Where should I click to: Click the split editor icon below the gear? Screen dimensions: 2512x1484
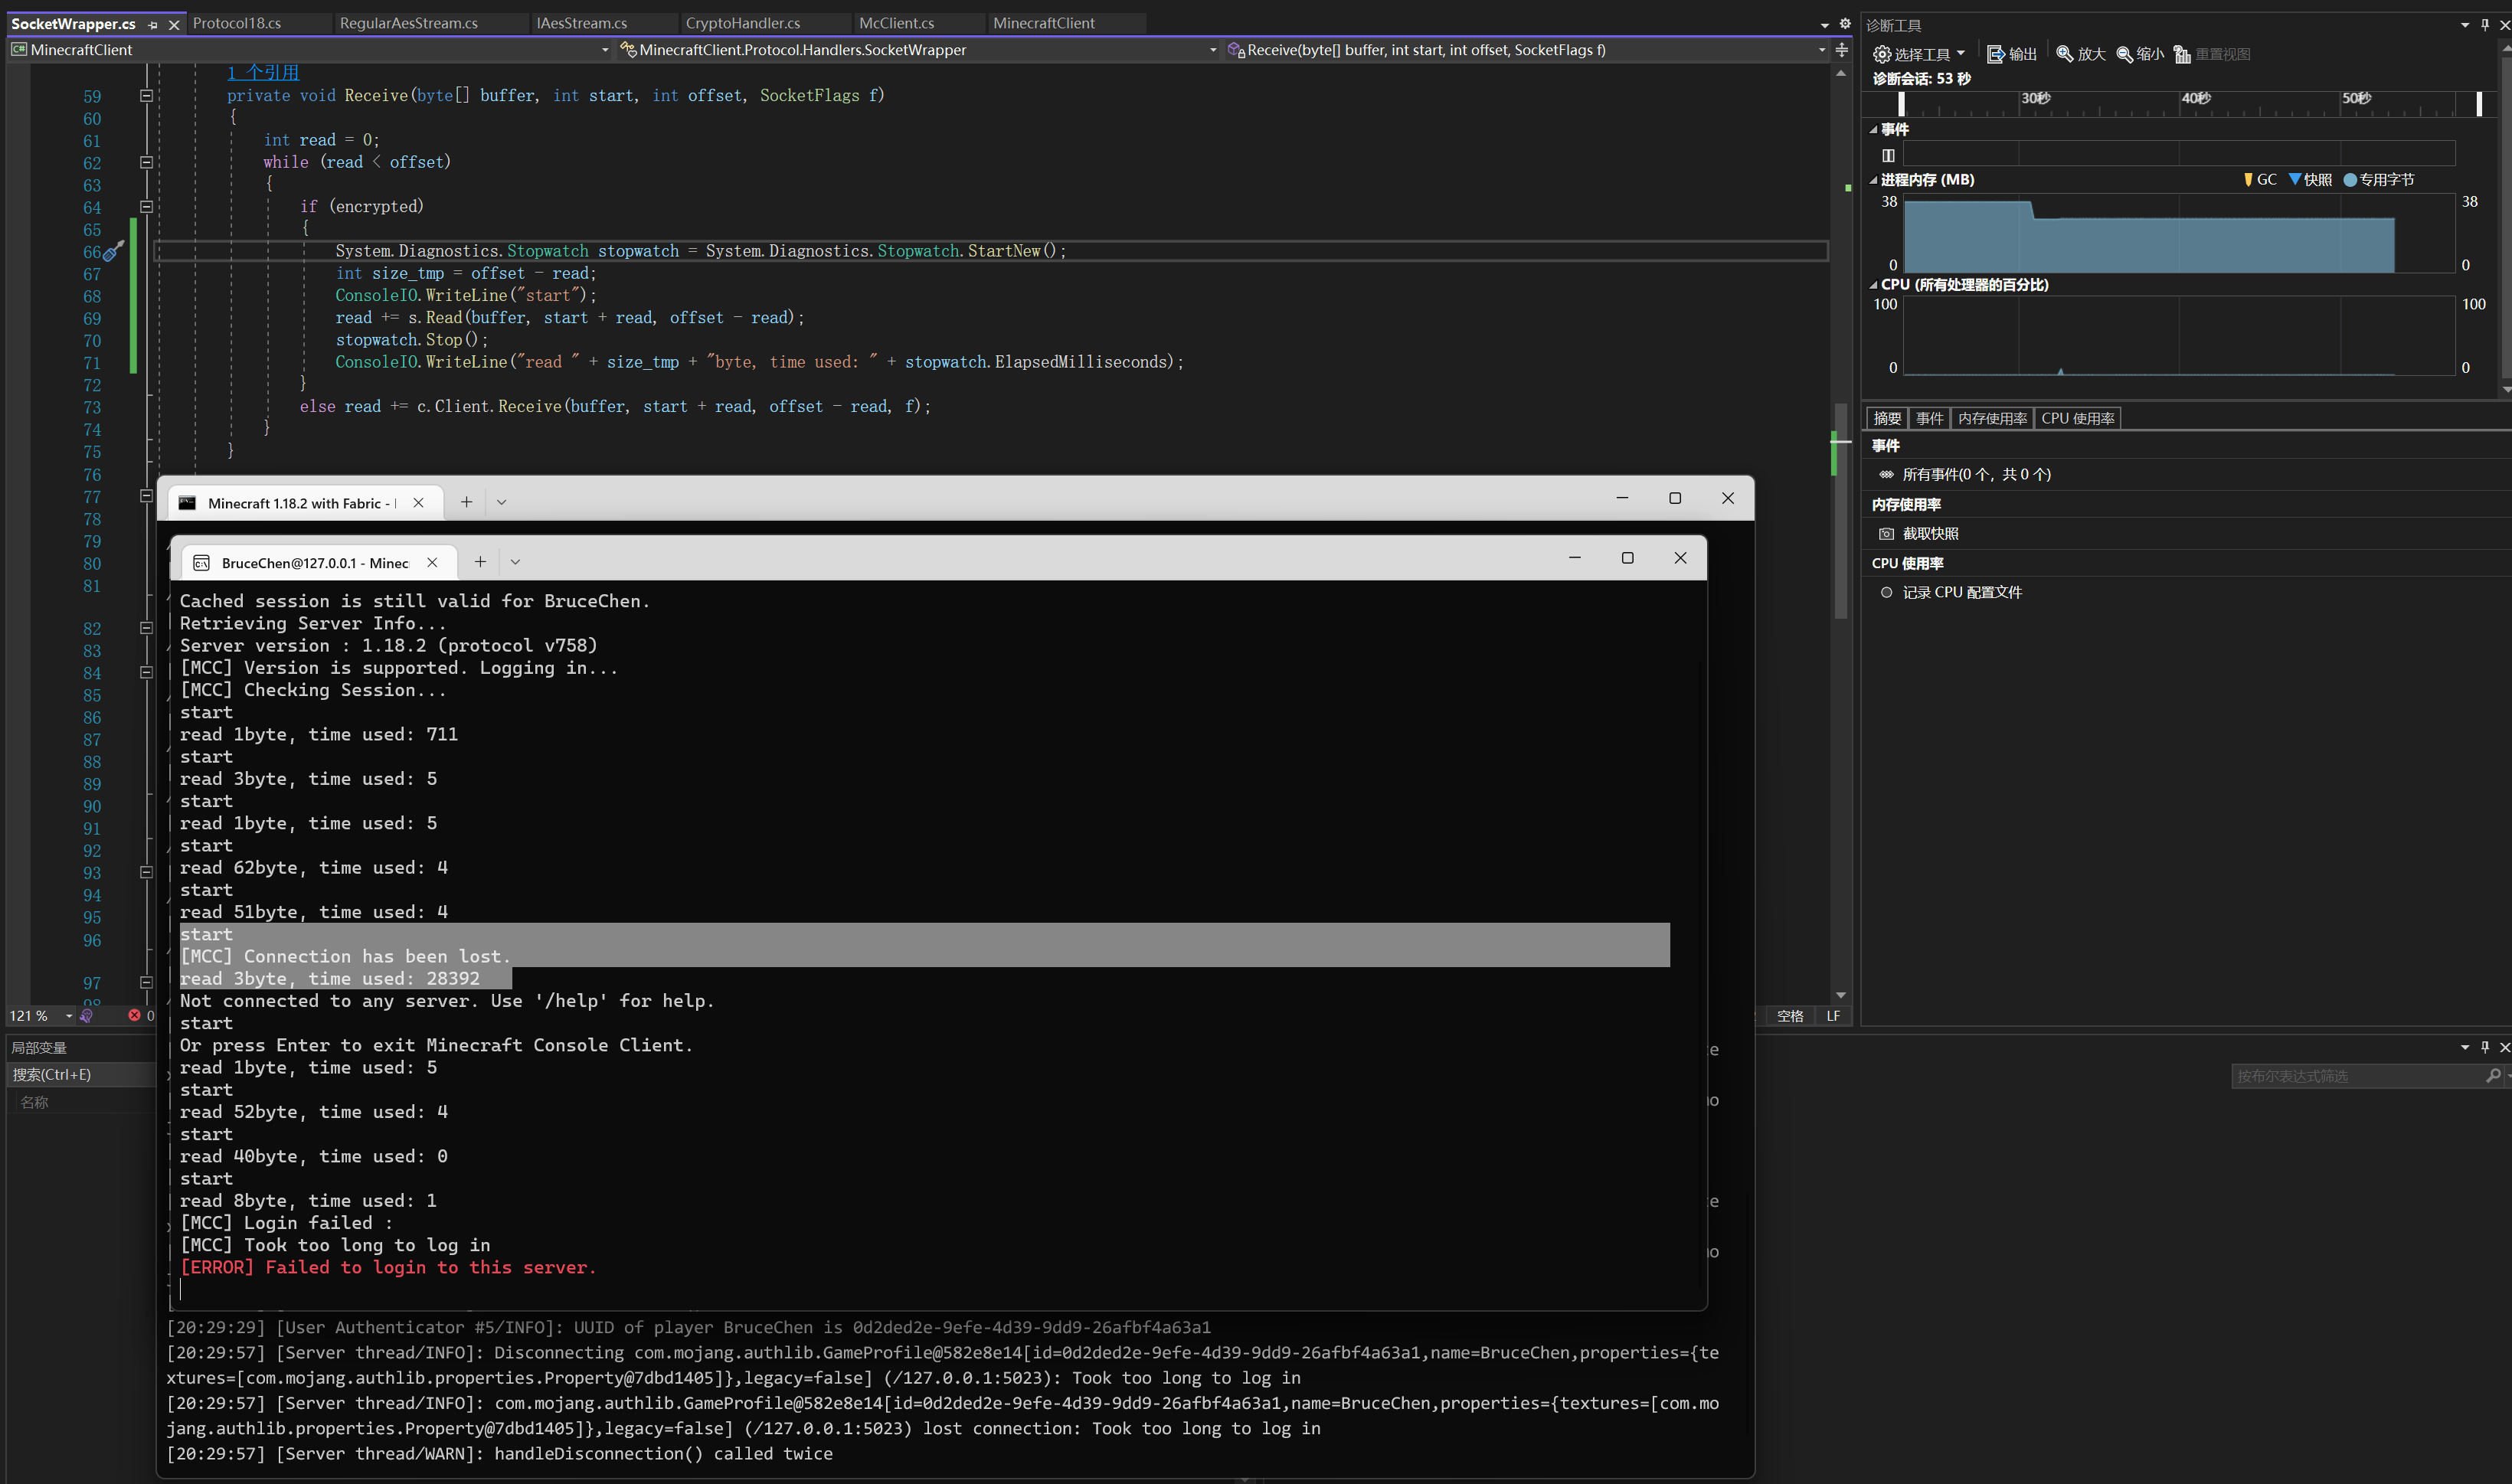1841,50
